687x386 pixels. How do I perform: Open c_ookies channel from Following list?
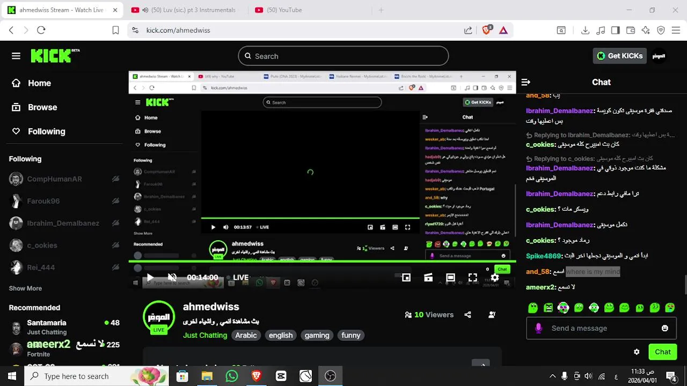[64, 245]
